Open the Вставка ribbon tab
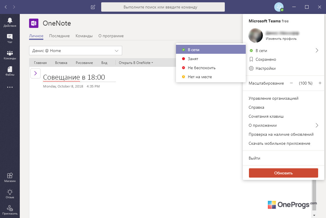The height and width of the screenshot is (218, 326). coord(61,63)
